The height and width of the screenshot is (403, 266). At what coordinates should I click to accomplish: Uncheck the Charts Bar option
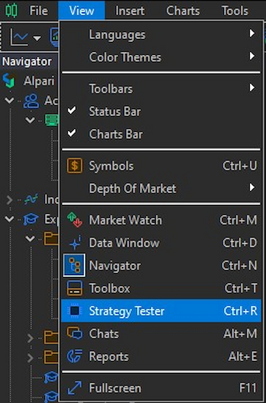point(116,134)
